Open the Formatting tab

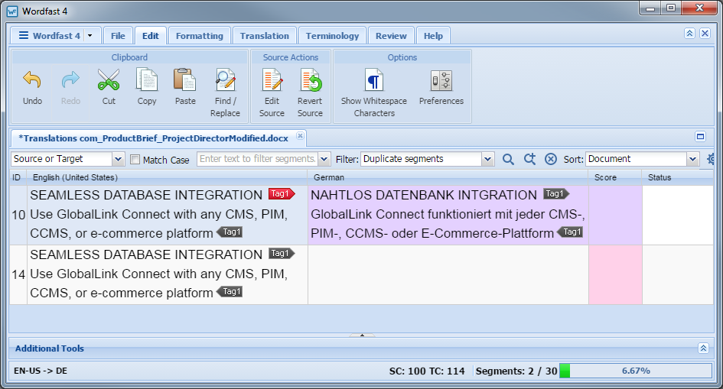pyautogui.click(x=199, y=35)
